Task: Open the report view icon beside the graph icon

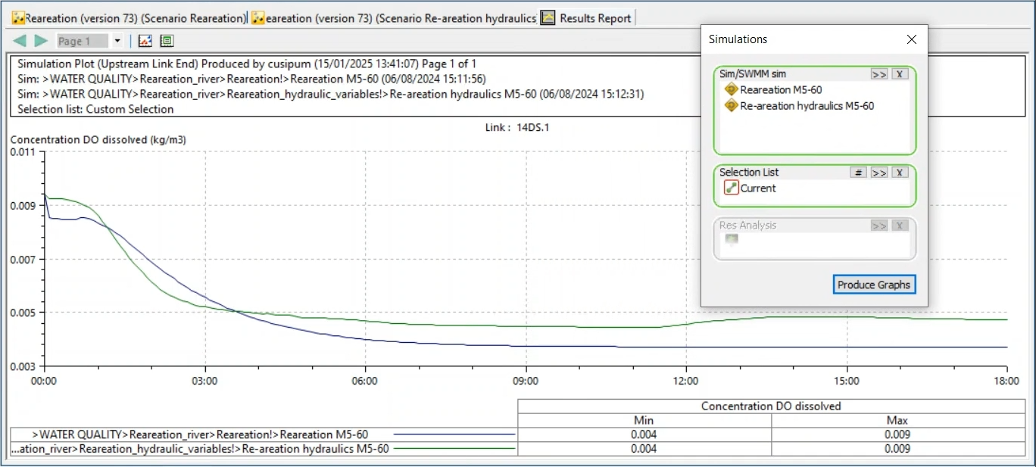Action: pyautogui.click(x=167, y=40)
